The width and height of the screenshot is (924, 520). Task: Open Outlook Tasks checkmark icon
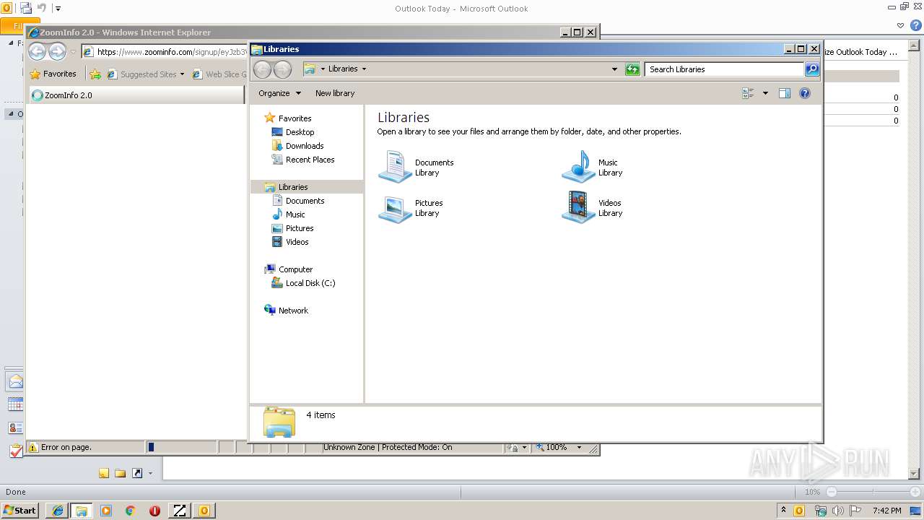tap(15, 451)
